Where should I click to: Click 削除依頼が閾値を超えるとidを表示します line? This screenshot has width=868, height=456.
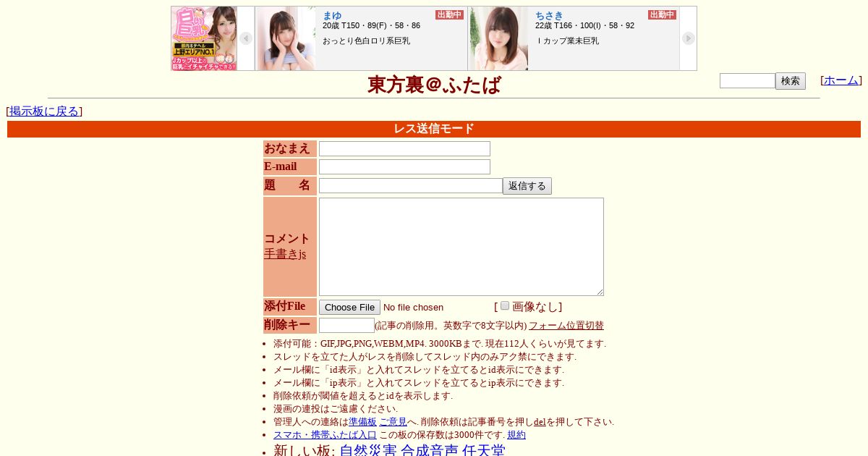click(x=363, y=396)
